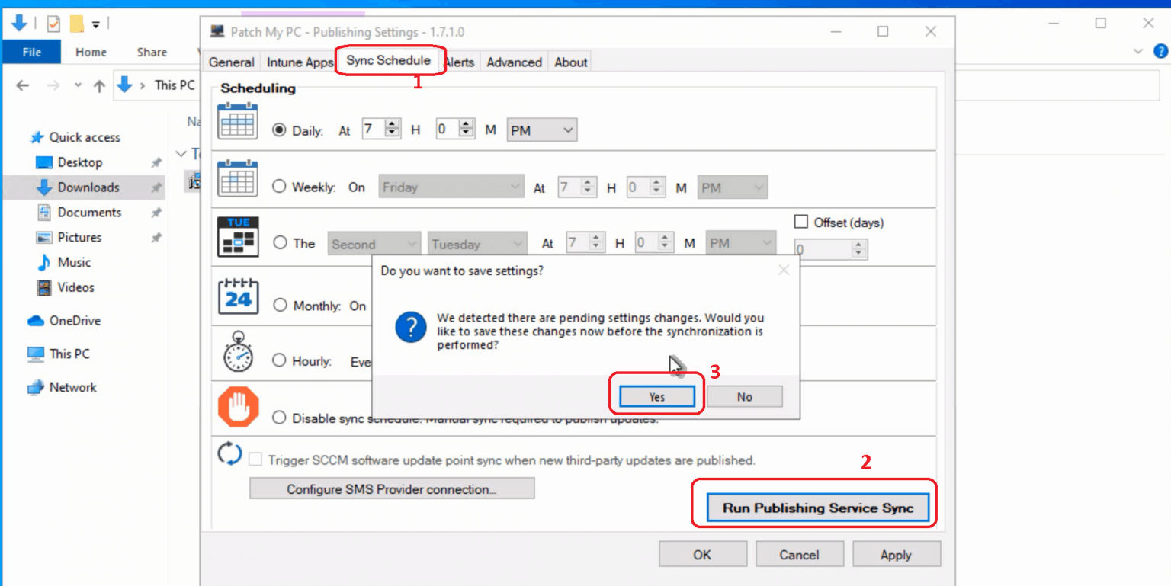This screenshot has height=586, width=1171.
Task: Open the Second week-ordinal dropdown
Action: 374,242
